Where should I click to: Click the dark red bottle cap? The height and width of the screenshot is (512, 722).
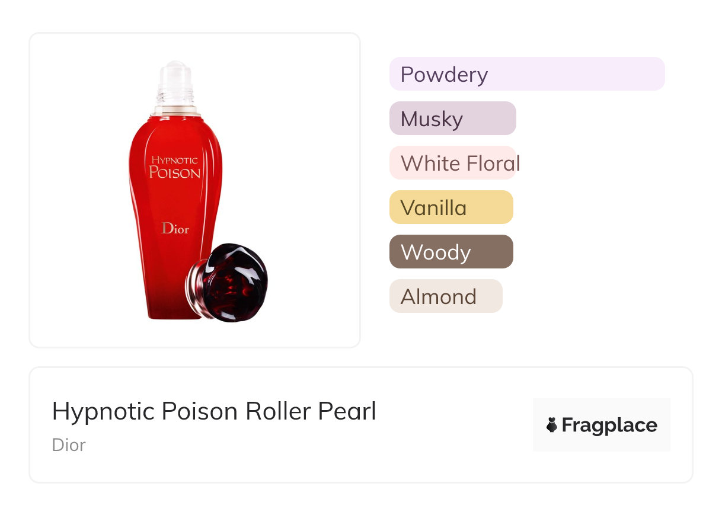(227, 283)
